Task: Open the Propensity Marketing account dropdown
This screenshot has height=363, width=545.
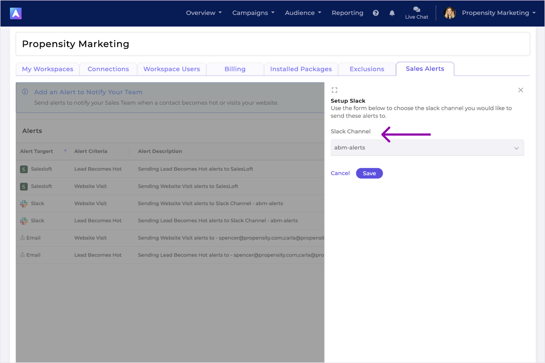Action: pyautogui.click(x=499, y=13)
